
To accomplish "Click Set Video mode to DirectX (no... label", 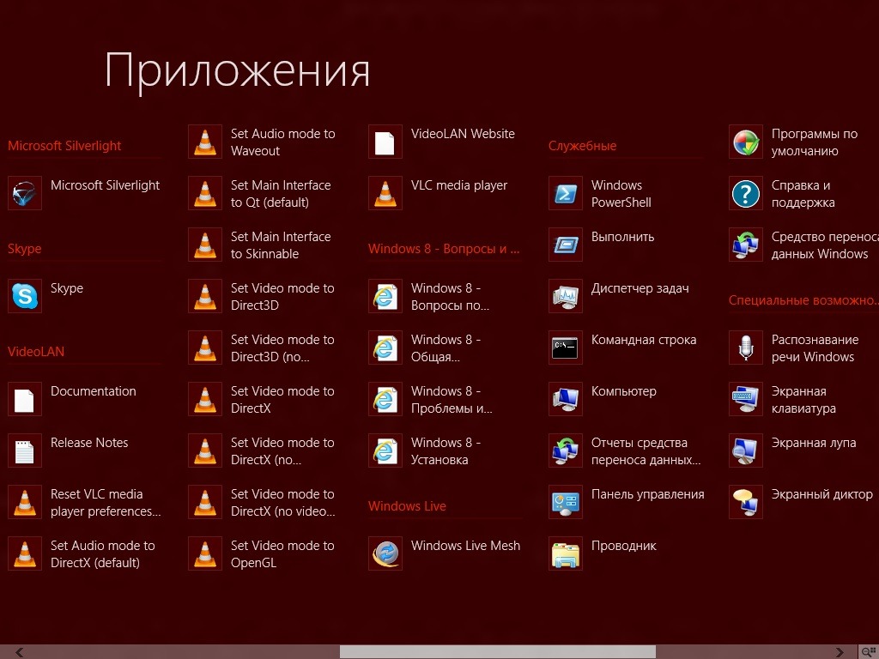I will click(282, 451).
